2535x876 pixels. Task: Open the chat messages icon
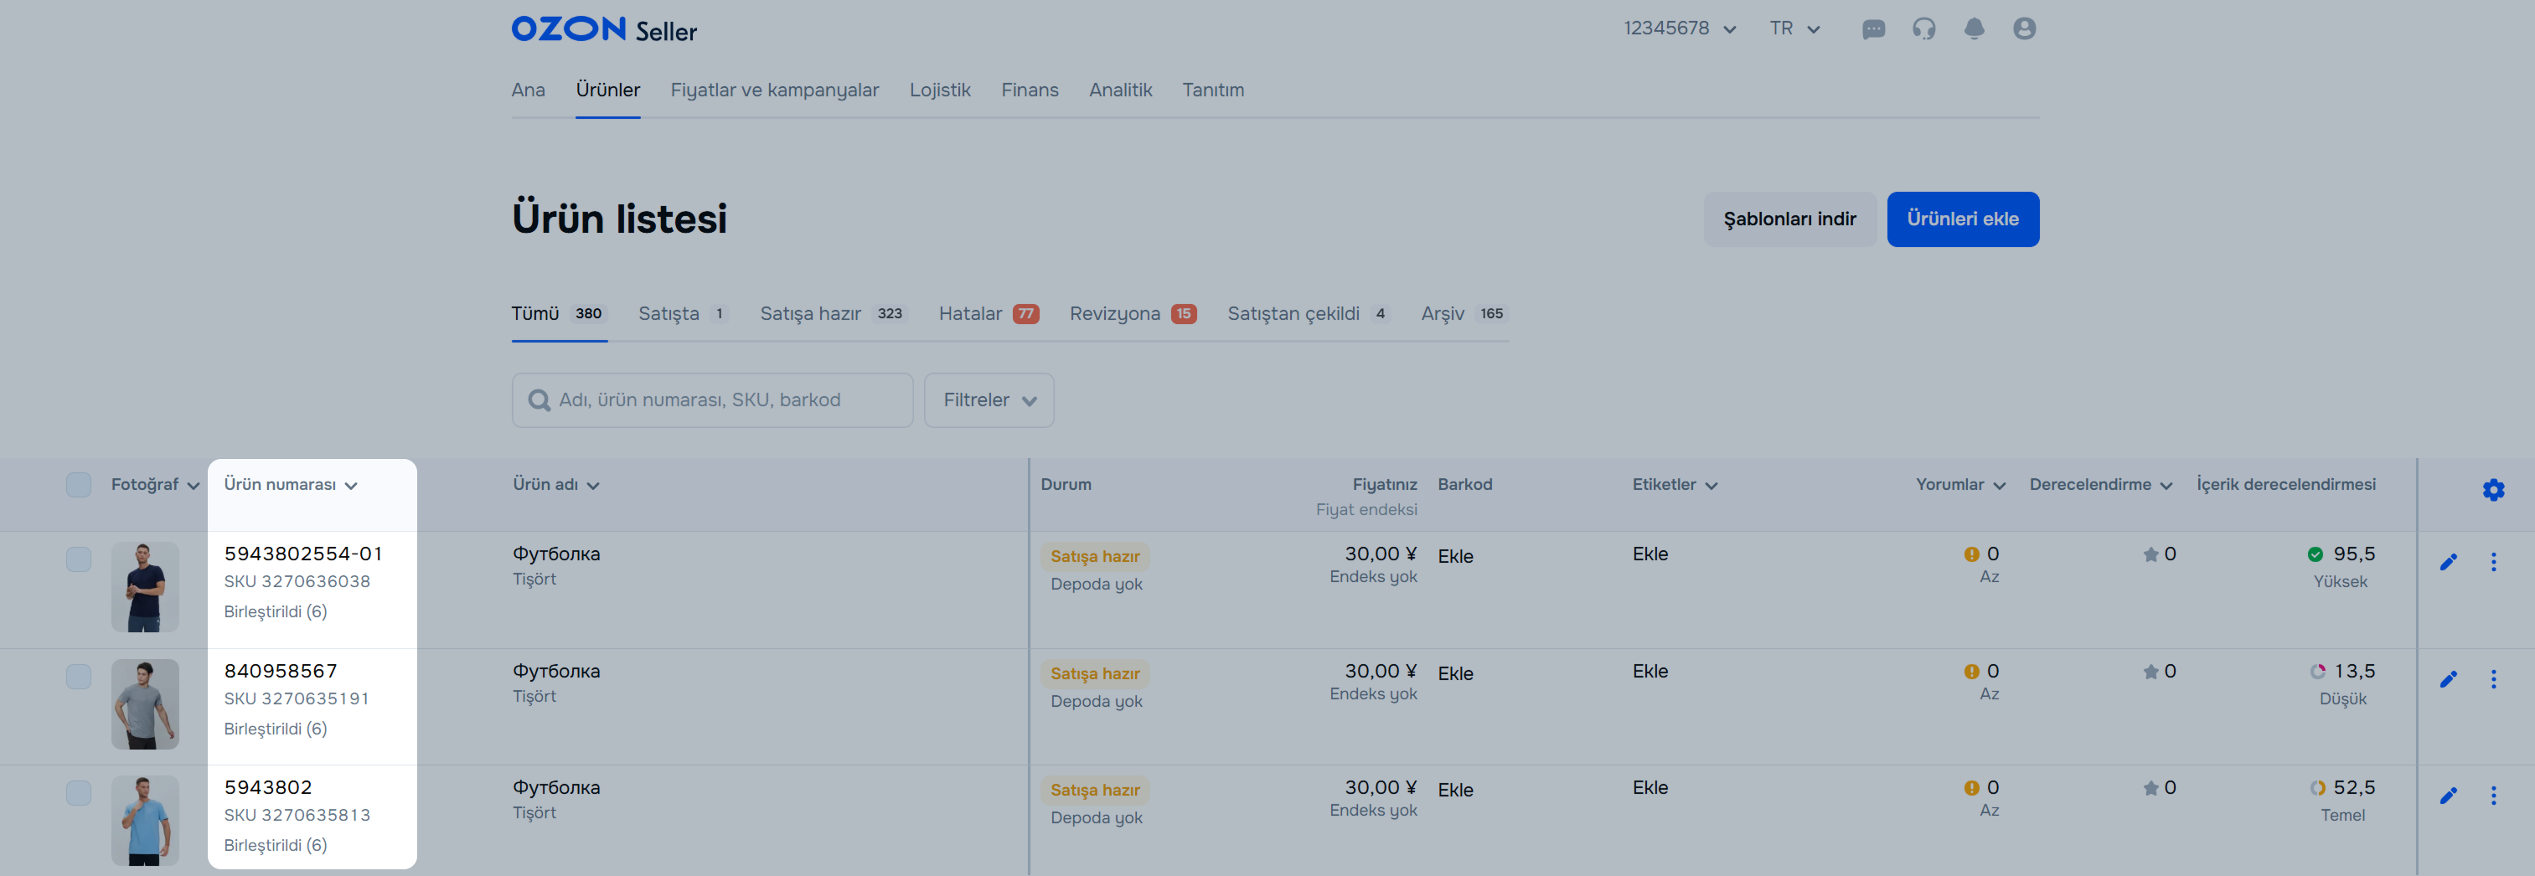tap(1872, 29)
